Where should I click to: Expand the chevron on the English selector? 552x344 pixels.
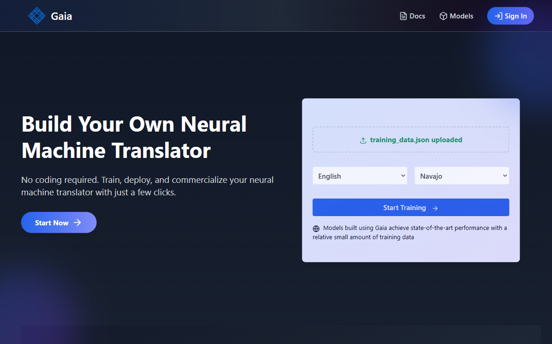click(403, 175)
